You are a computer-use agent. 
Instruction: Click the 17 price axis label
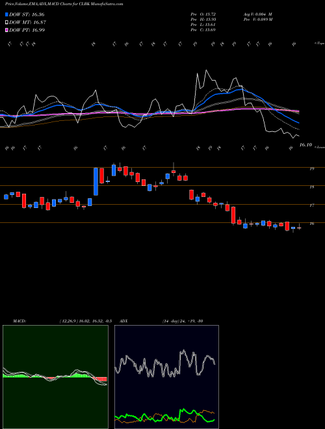[311, 205]
